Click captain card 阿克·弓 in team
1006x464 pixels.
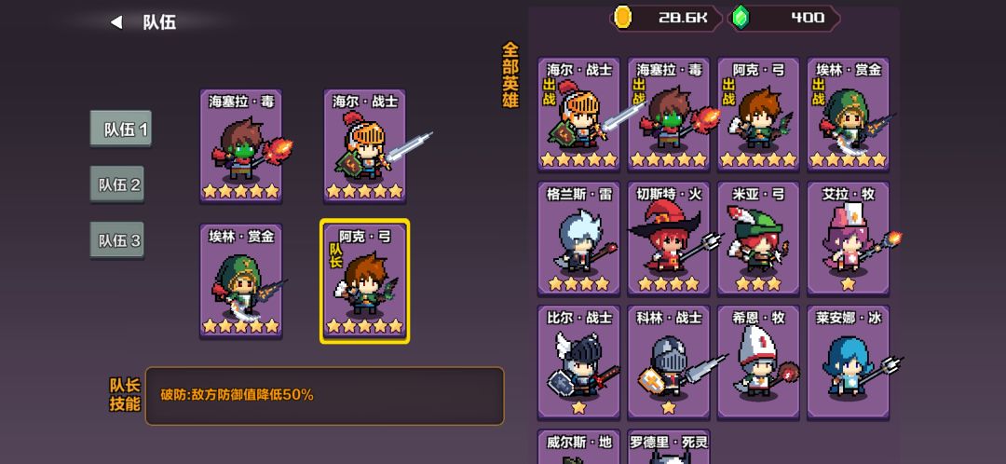364,281
